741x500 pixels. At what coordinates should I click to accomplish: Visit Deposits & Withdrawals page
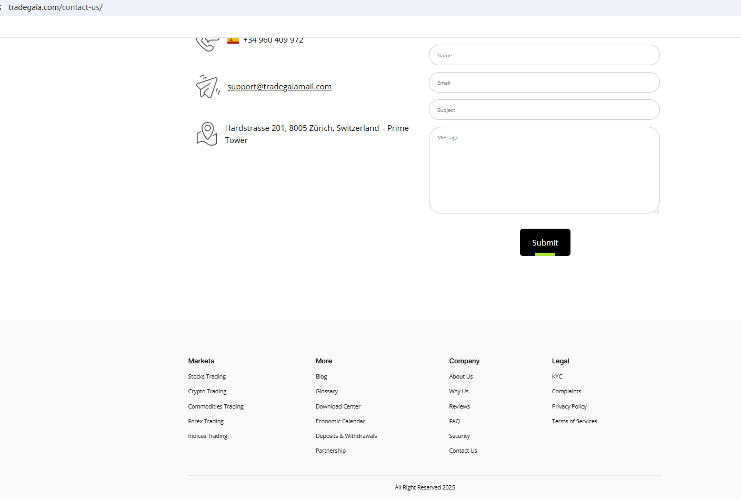pyautogui.click(x=346, y=436)
